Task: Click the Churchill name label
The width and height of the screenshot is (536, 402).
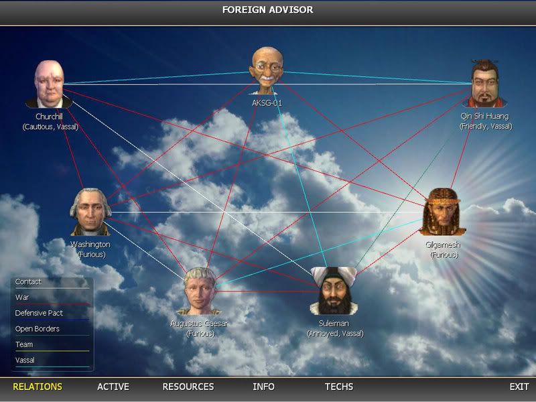Action: [x=49, y=117]
